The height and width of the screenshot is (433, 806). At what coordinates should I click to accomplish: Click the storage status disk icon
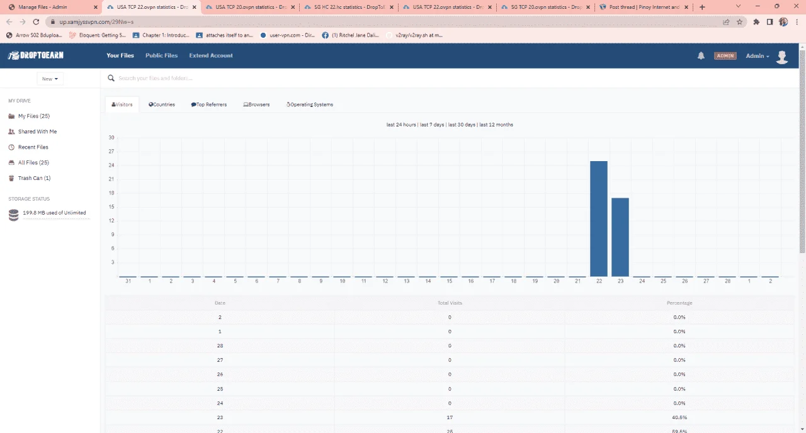coord(14,215)
